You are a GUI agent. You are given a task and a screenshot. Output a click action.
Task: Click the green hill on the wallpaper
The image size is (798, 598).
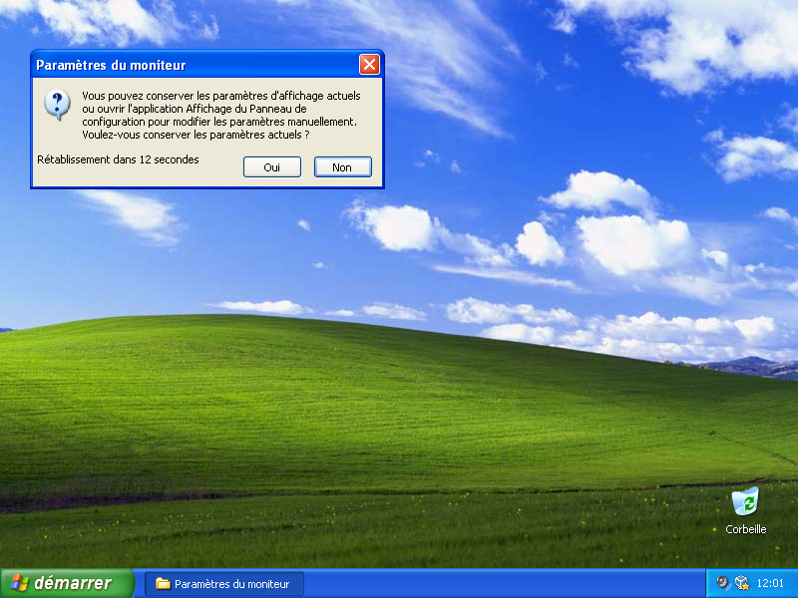(x=299, y=399)
